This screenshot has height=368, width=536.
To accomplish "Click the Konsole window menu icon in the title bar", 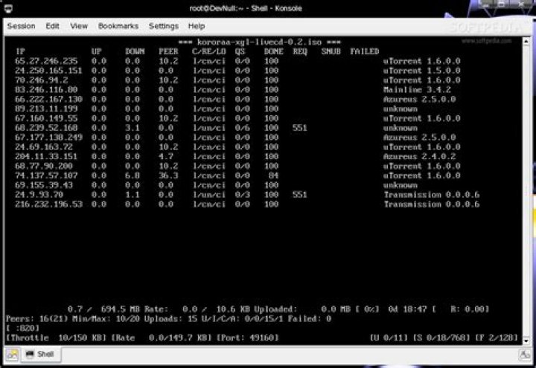I will click(x=8, y=8).
